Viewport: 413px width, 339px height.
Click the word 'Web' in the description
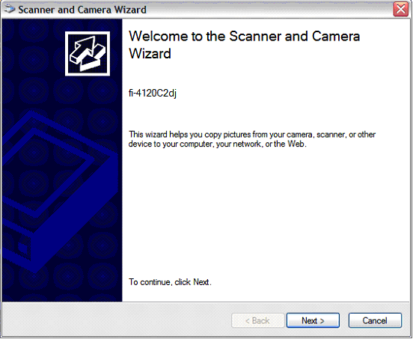point(296,144)
